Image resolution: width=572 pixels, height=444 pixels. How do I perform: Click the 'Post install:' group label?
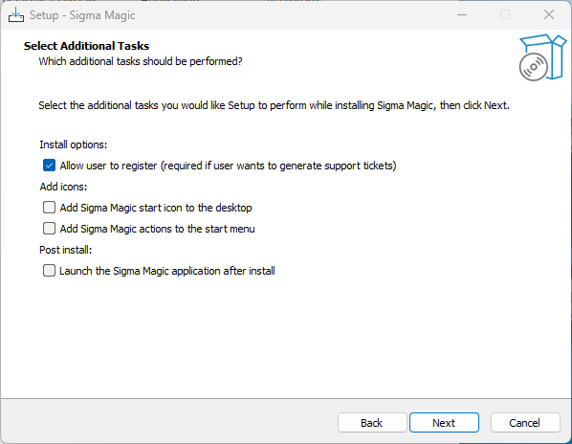click(66, 250)
